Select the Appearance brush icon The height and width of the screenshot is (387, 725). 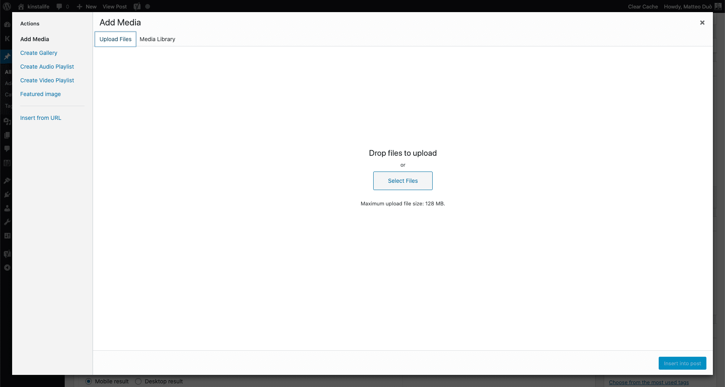pyautogui.click(x=6, y=180)
